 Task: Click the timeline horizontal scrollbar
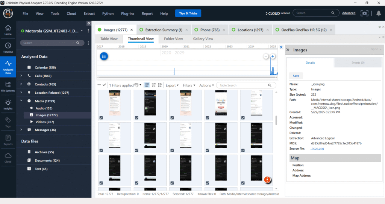[x=187, y=77]
